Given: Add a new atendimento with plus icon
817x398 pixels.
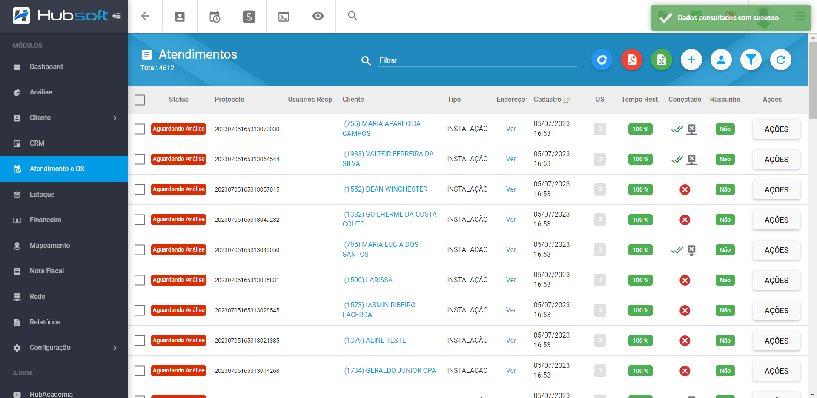Looking at the screenshot, I should pyautogui.click(x=691, y=60).
